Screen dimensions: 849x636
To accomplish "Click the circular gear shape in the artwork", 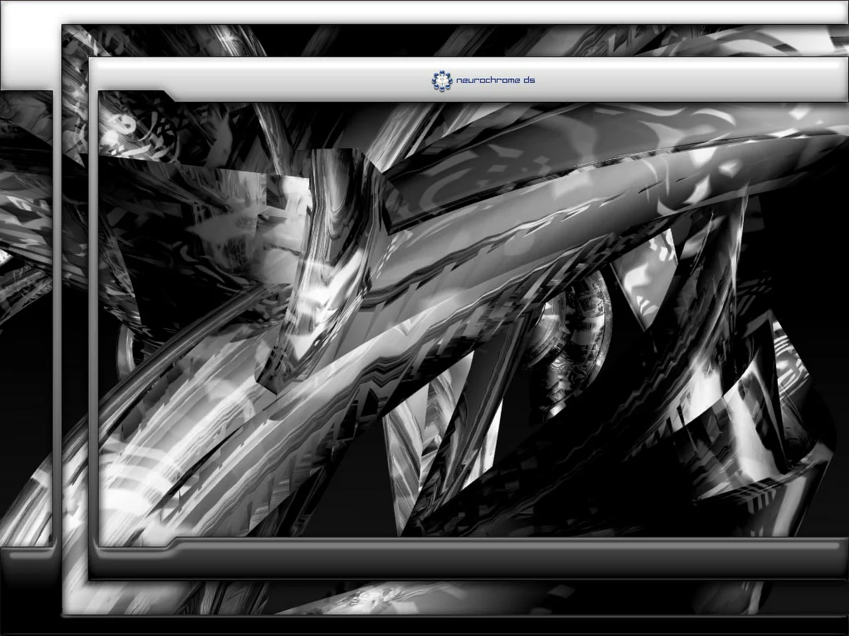I will pos(584,331).
